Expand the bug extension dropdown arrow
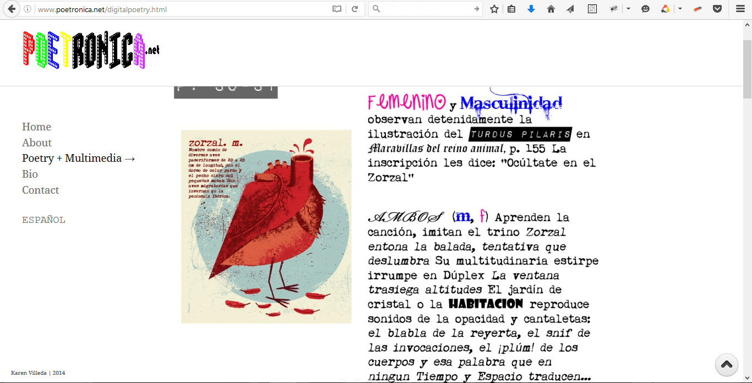The height and width of the screenshot is (383, 752). (628, 9)
